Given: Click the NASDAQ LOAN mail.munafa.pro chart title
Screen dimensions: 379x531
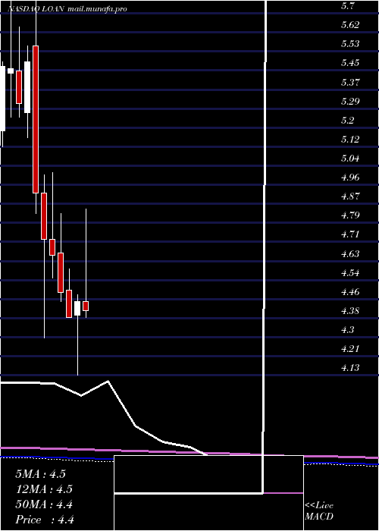Looking at the screenshot, I should click(67, 9).
